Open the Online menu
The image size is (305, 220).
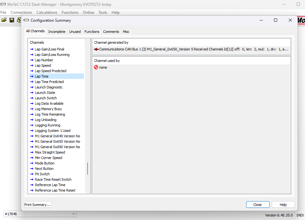coord(88,12)
